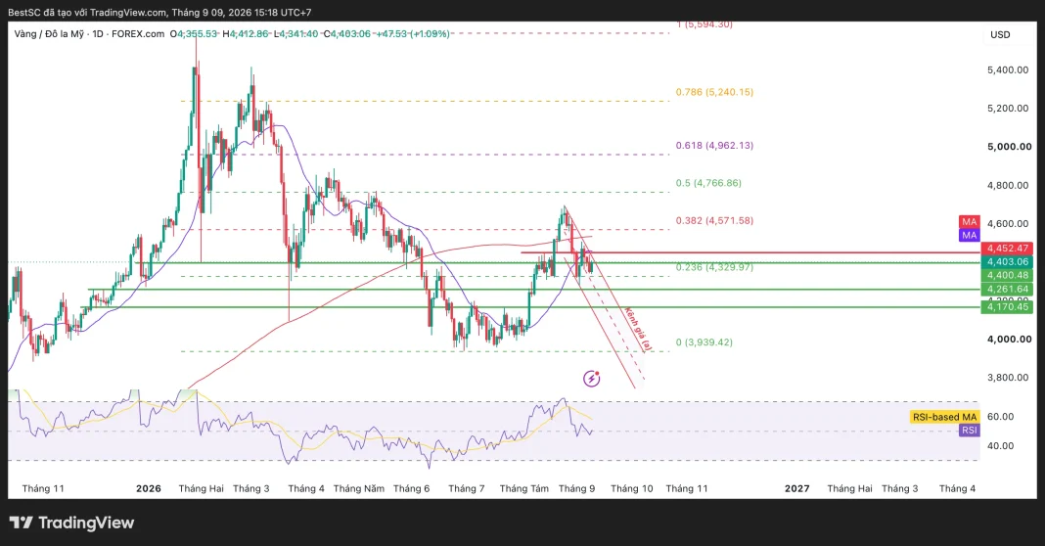Click 5,000.00 on the price axis
The width and height of the screenshot is (1045, 546).
(1009, 147)
